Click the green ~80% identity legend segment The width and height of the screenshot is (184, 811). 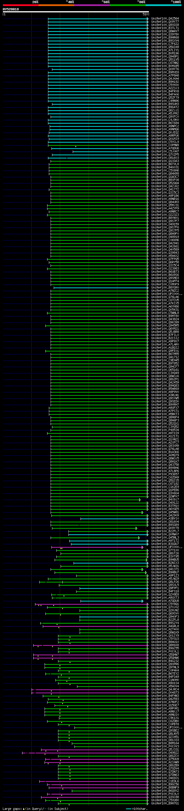[127, 5]
